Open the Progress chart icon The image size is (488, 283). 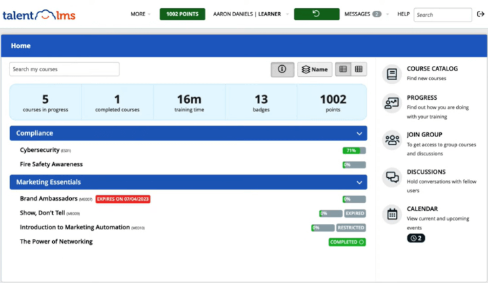392,102
